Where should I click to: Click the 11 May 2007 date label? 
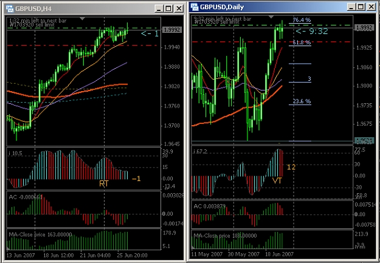pos(207,254)
